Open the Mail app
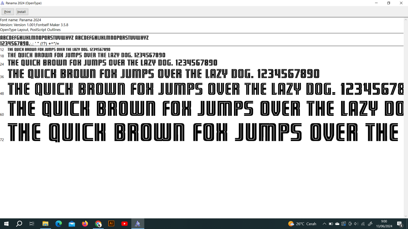The height and width of the screenshot is (229, 408). (72, 224)
